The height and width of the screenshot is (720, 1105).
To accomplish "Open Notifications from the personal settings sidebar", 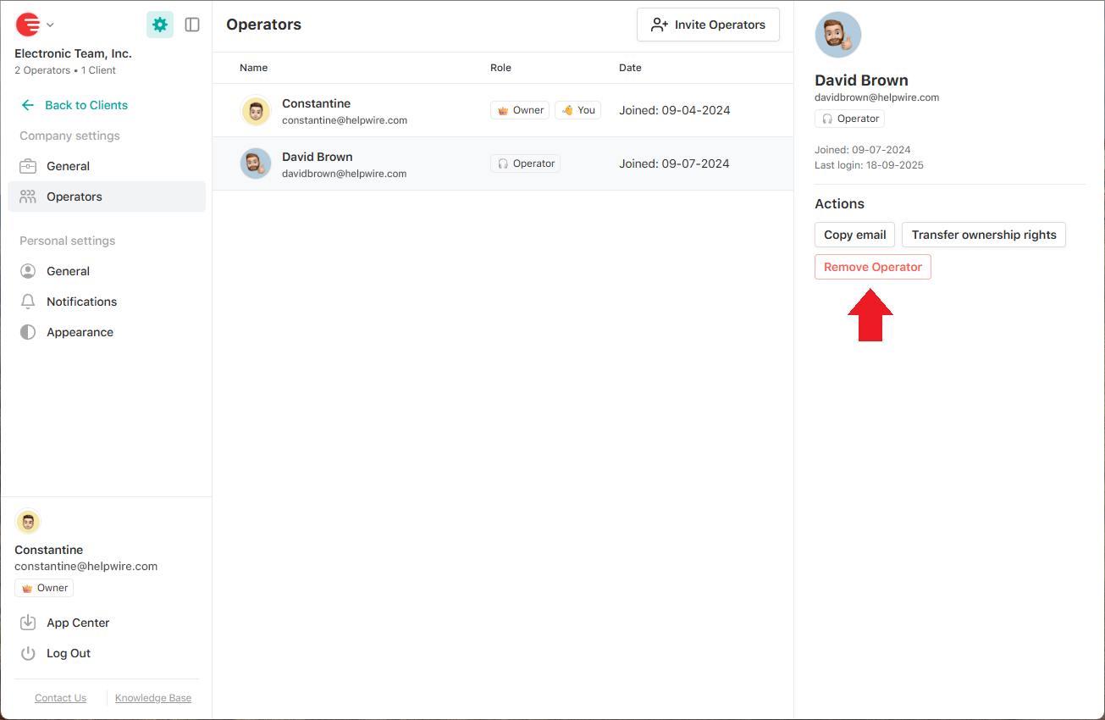I will coord(29,301).
